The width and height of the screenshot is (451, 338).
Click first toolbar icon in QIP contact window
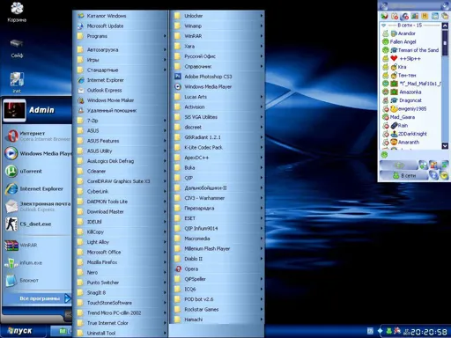pos(384,16)
